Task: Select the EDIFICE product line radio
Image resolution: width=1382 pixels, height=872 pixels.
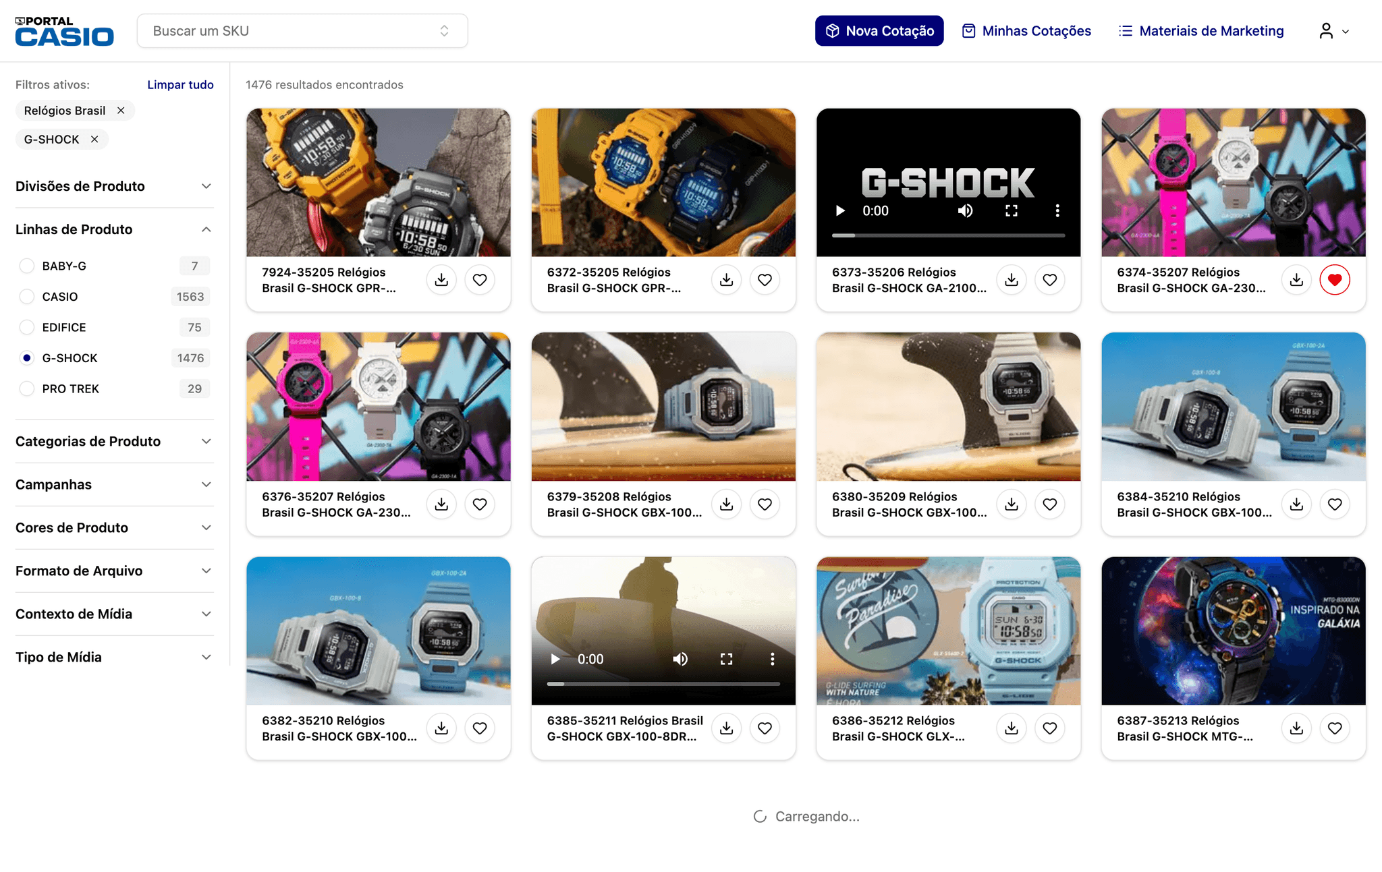Action: 27,327
